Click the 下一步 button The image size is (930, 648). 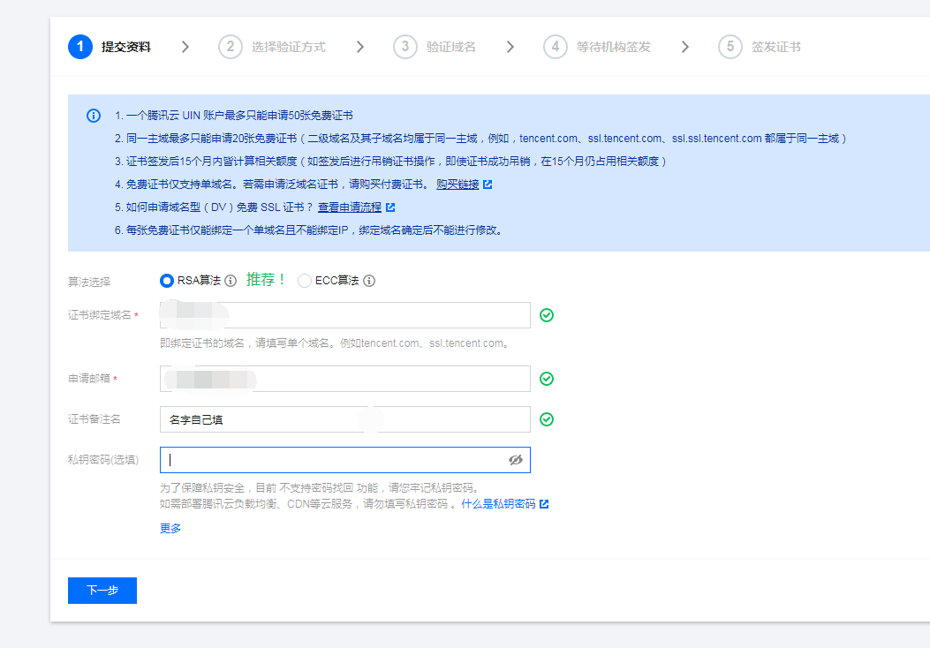102,591
